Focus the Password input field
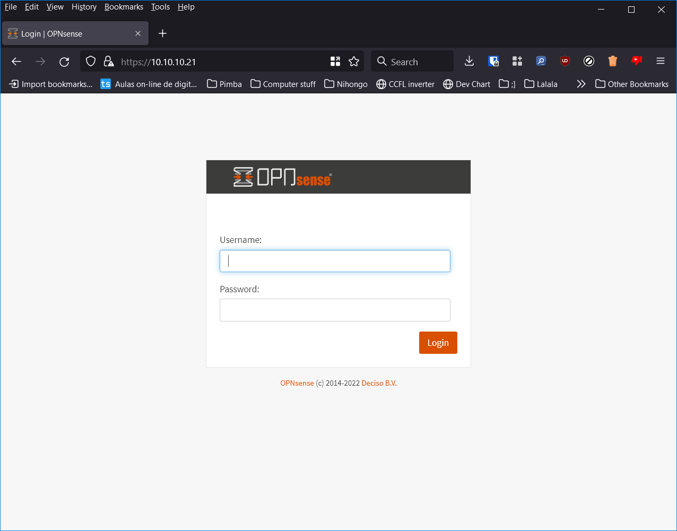 [x=334, y=310]
